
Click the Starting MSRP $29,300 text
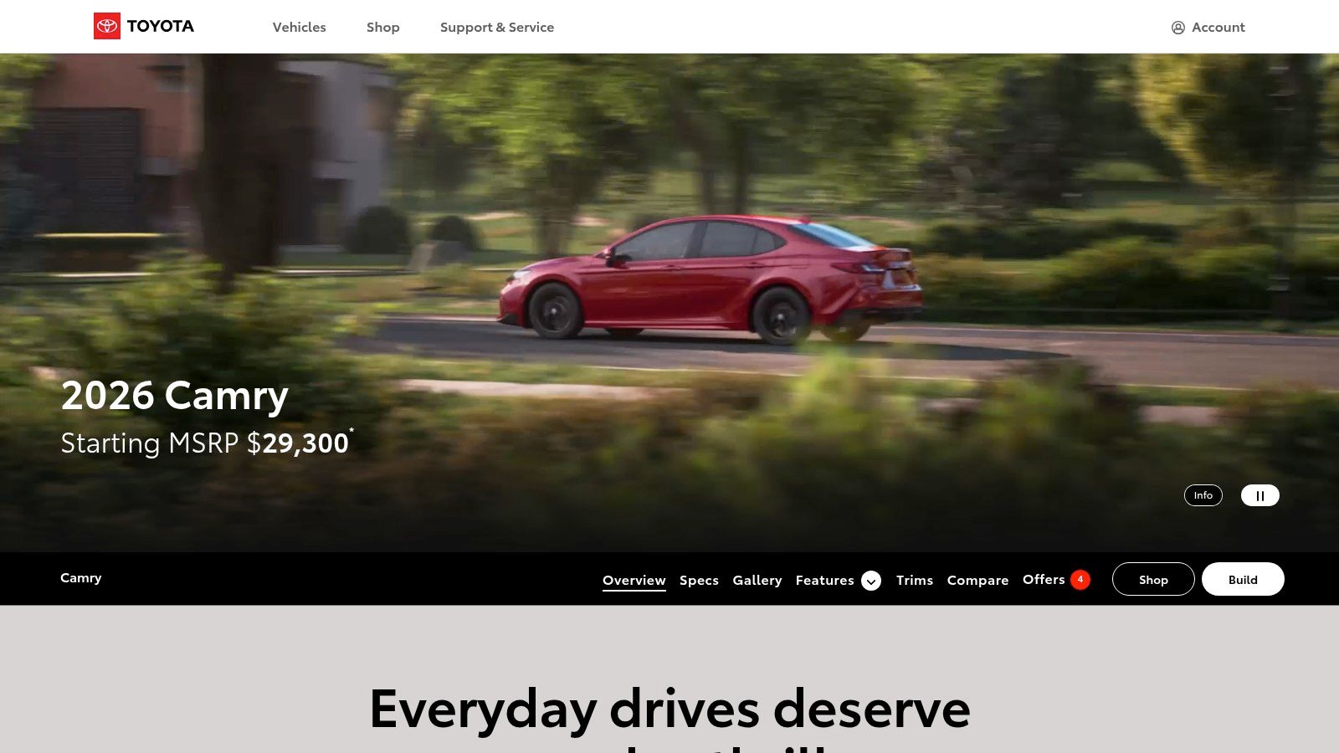coord(204,443)
